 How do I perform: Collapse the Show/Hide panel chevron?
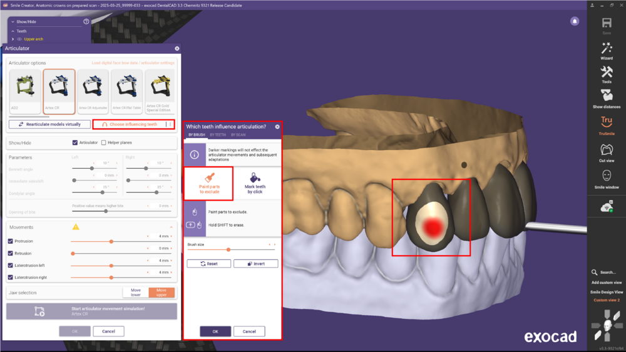pyautogui.click(x=13, y=21)
